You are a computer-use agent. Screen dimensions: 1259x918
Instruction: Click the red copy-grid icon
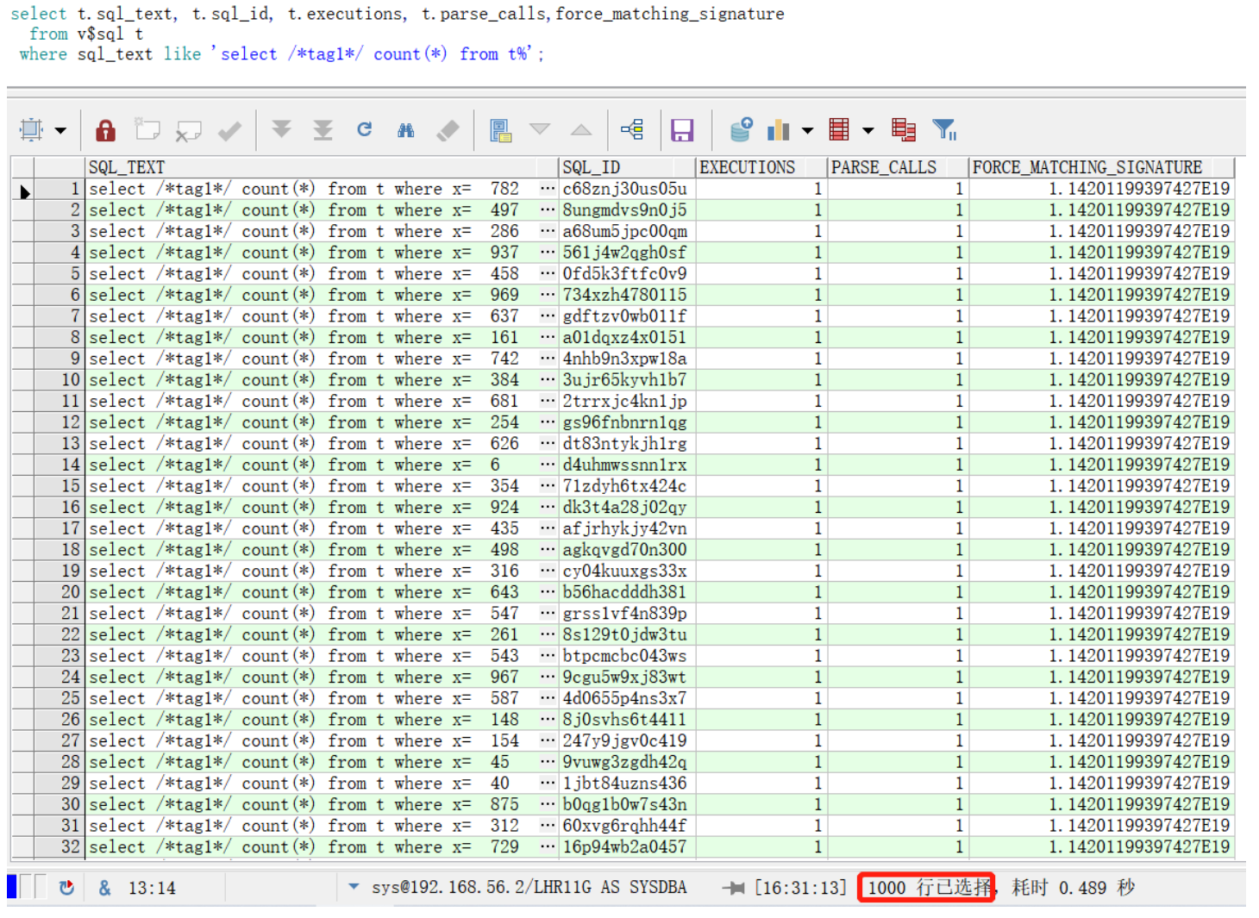pyautogui.click(x=904, y=130)
